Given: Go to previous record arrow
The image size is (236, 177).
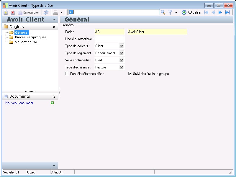Looking at the screenshot, I should click(x=213, y=12).
